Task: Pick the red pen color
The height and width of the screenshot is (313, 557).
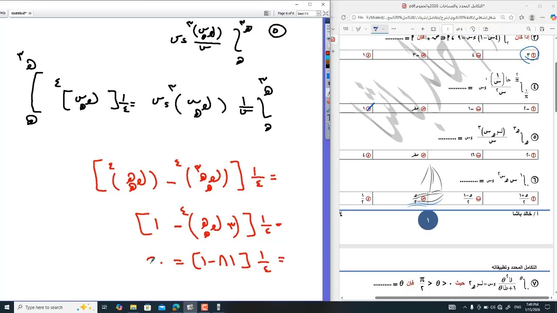Action: [x=328, y=53]
